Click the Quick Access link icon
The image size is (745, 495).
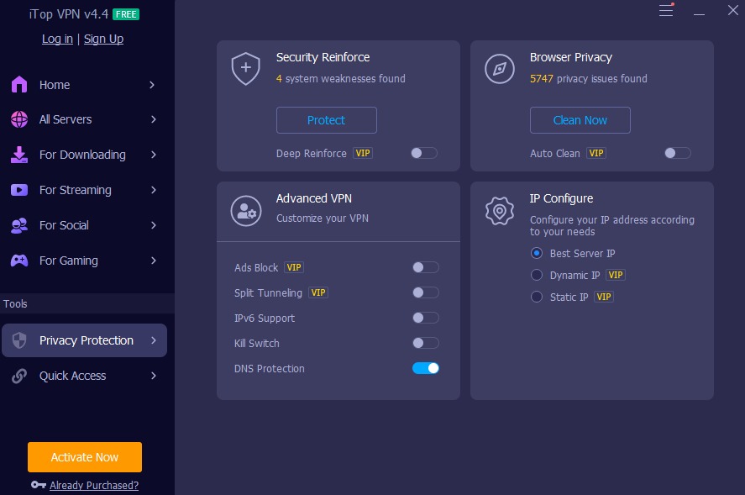point(18,376)
